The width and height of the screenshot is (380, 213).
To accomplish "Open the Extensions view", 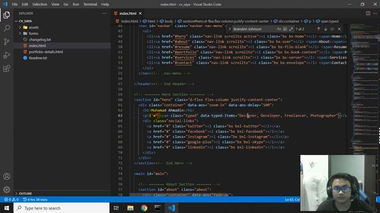I will tap(7, 69).
